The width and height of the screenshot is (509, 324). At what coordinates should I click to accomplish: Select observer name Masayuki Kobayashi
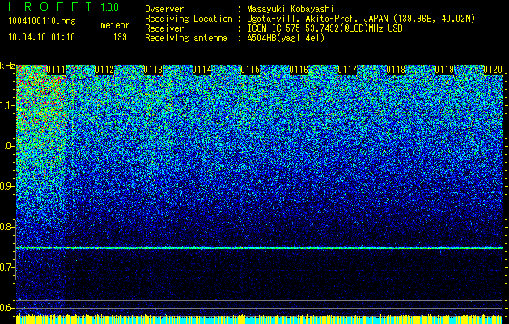pos(291,9)
